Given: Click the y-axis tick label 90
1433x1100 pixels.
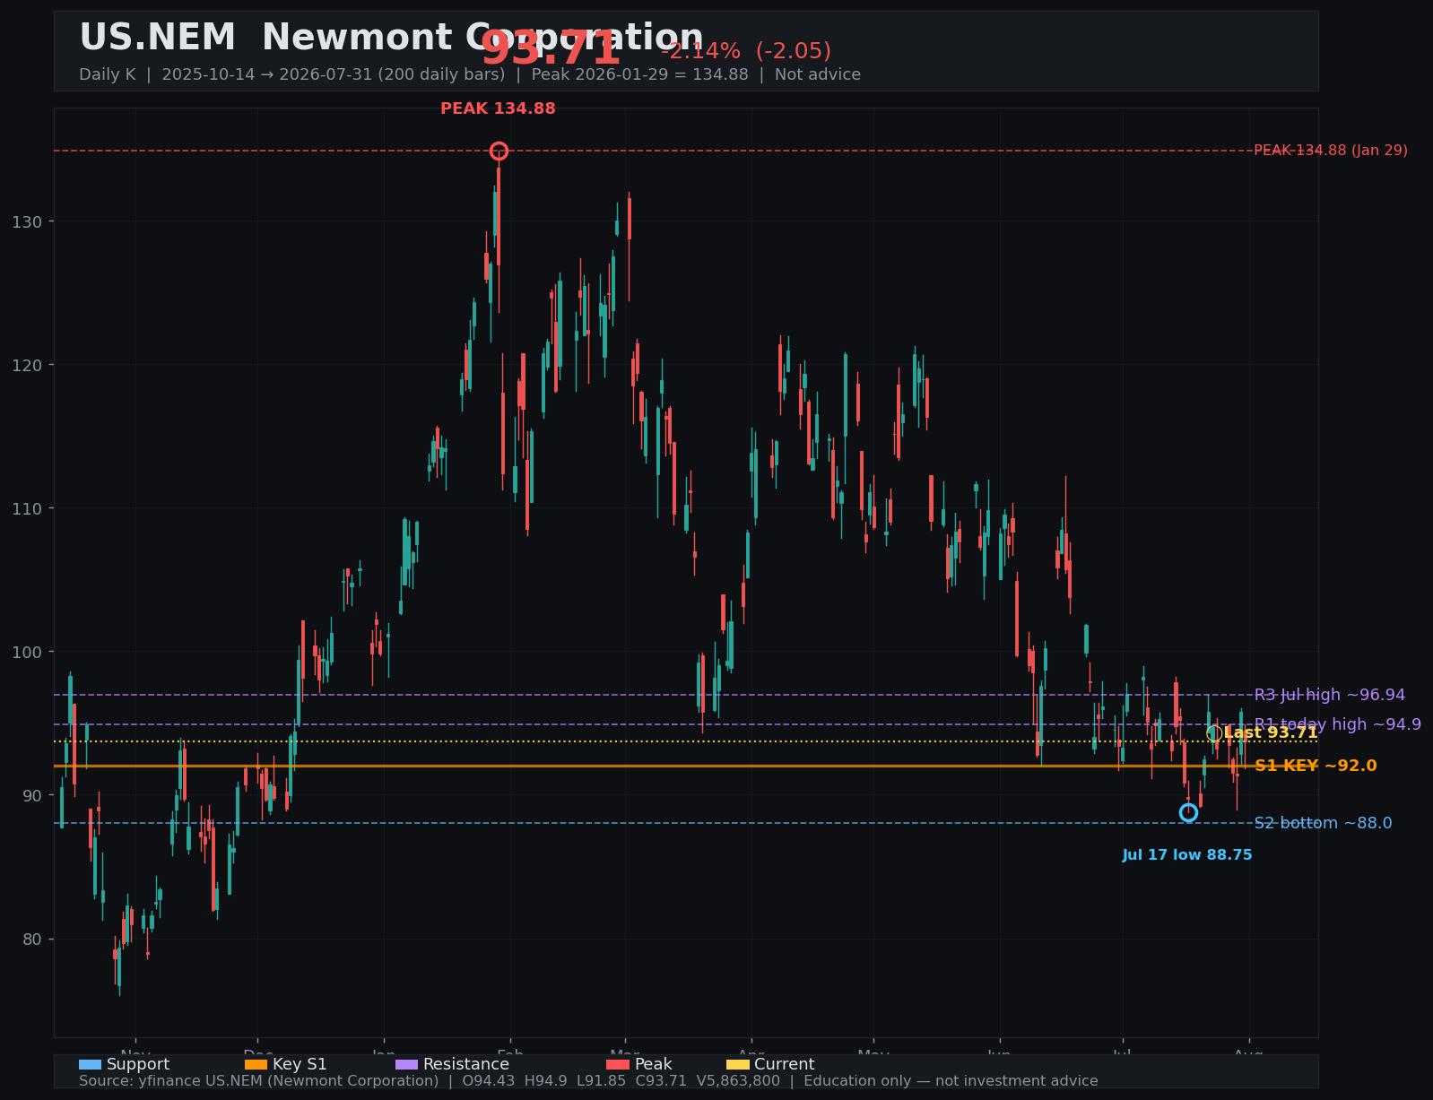Looking at the screenshot, I should pos(32,795).
